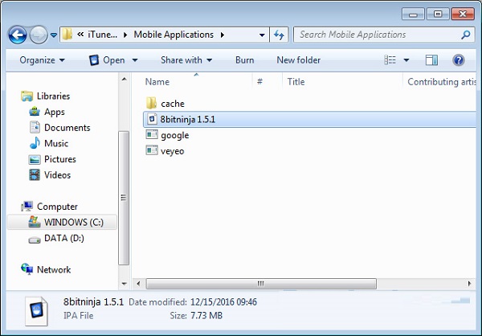The image size is (482, 336).
Task: Select the google file icon
Action: click(x=152, y=134)
